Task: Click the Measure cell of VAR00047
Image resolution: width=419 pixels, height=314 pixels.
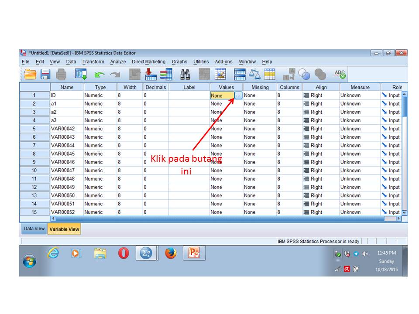Action: (x=360, y=171)
